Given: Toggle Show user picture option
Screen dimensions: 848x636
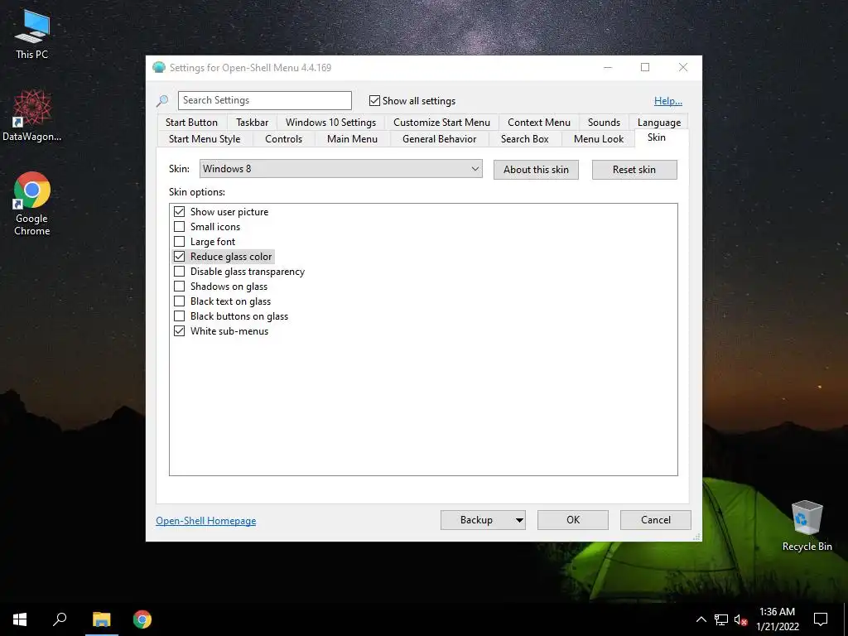Looking at the screenshot, I should [x=179, y=211].
